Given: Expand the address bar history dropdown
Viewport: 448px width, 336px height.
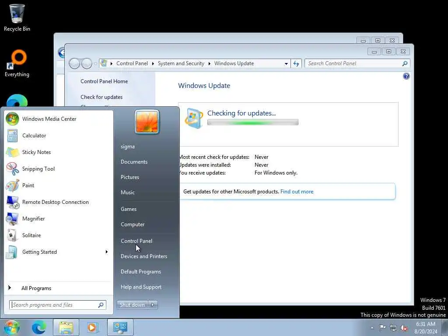Looking at the screenshot, I should pos(286,64).
